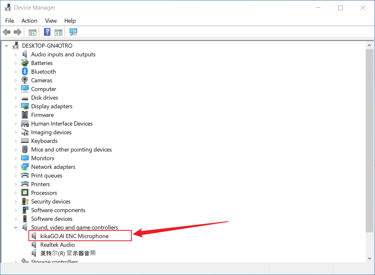The height and width of the screenshot is (275, 375).
Task: Expand the Audio inputs and outputs category
Action: 16,54
